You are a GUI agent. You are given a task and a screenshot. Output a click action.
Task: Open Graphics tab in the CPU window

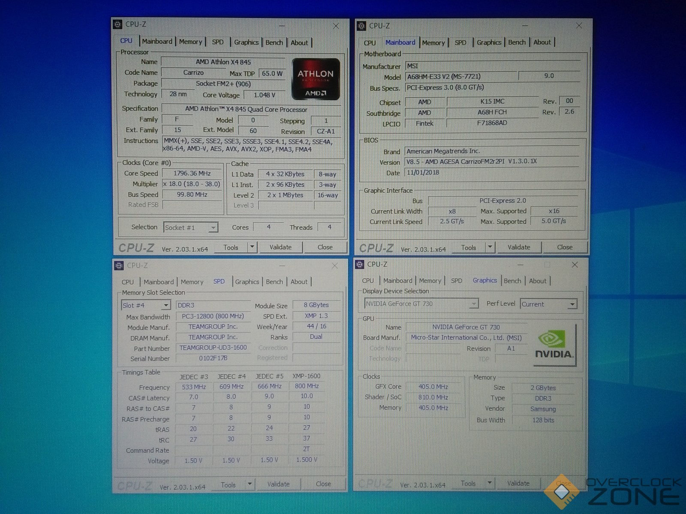(246, 42)
